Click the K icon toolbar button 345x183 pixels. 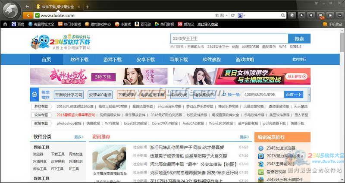pos(292,16)
